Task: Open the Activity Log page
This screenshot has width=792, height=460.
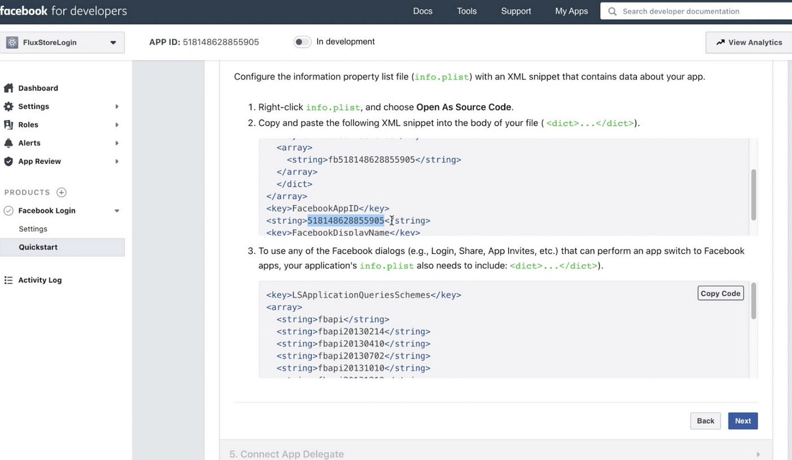Action: coord(40,280)
